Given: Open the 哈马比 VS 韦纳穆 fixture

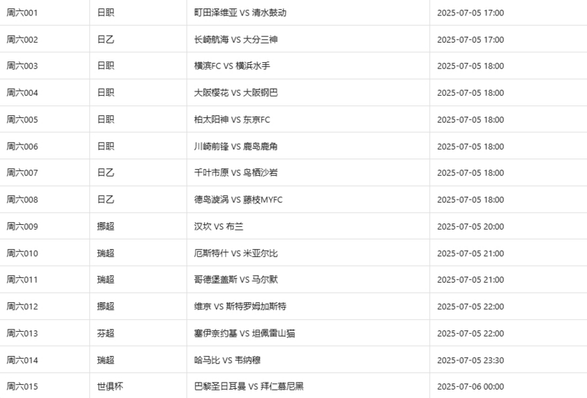Looking at the screenshot, I should click(226, 360).
